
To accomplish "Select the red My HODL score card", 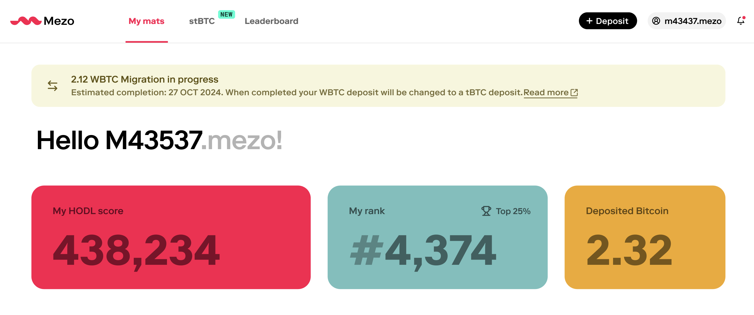I will coord(171,237).
